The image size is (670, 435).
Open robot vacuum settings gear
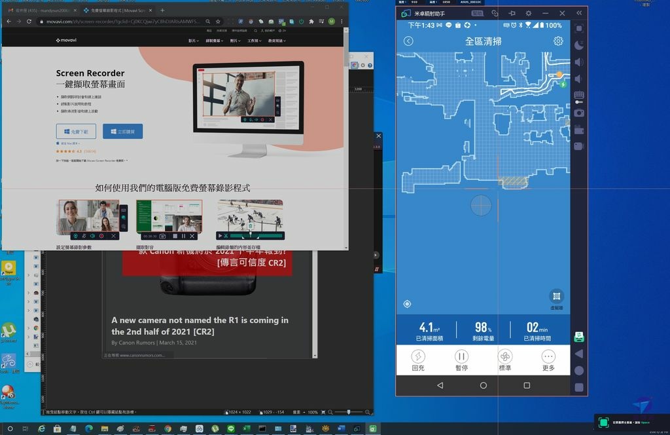(558, 41)
